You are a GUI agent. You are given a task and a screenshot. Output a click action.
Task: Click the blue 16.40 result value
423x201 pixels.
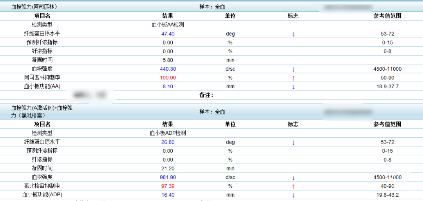(x=168, y=195)
